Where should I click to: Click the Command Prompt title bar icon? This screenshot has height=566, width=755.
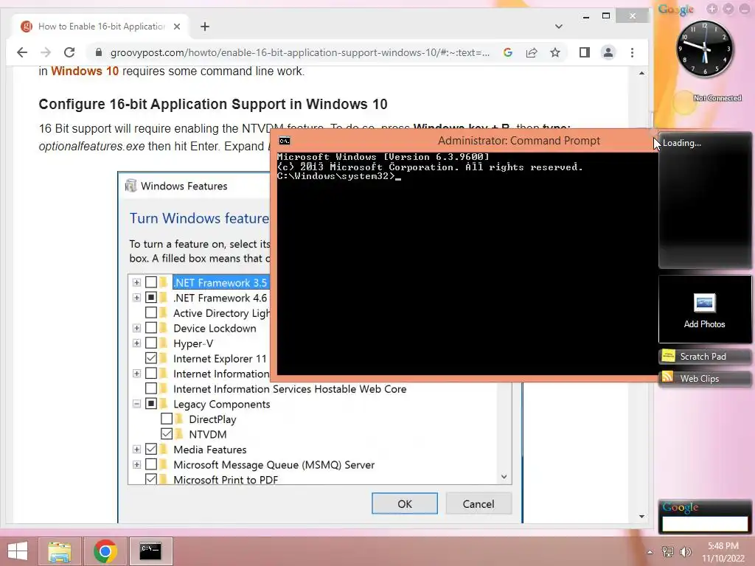[x=285, y=141]
